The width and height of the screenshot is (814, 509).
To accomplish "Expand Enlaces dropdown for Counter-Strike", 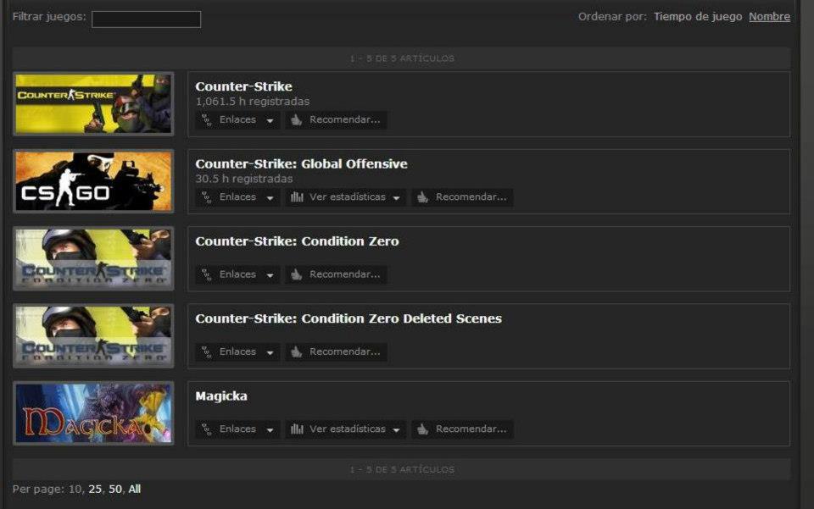I will (237, 119).
